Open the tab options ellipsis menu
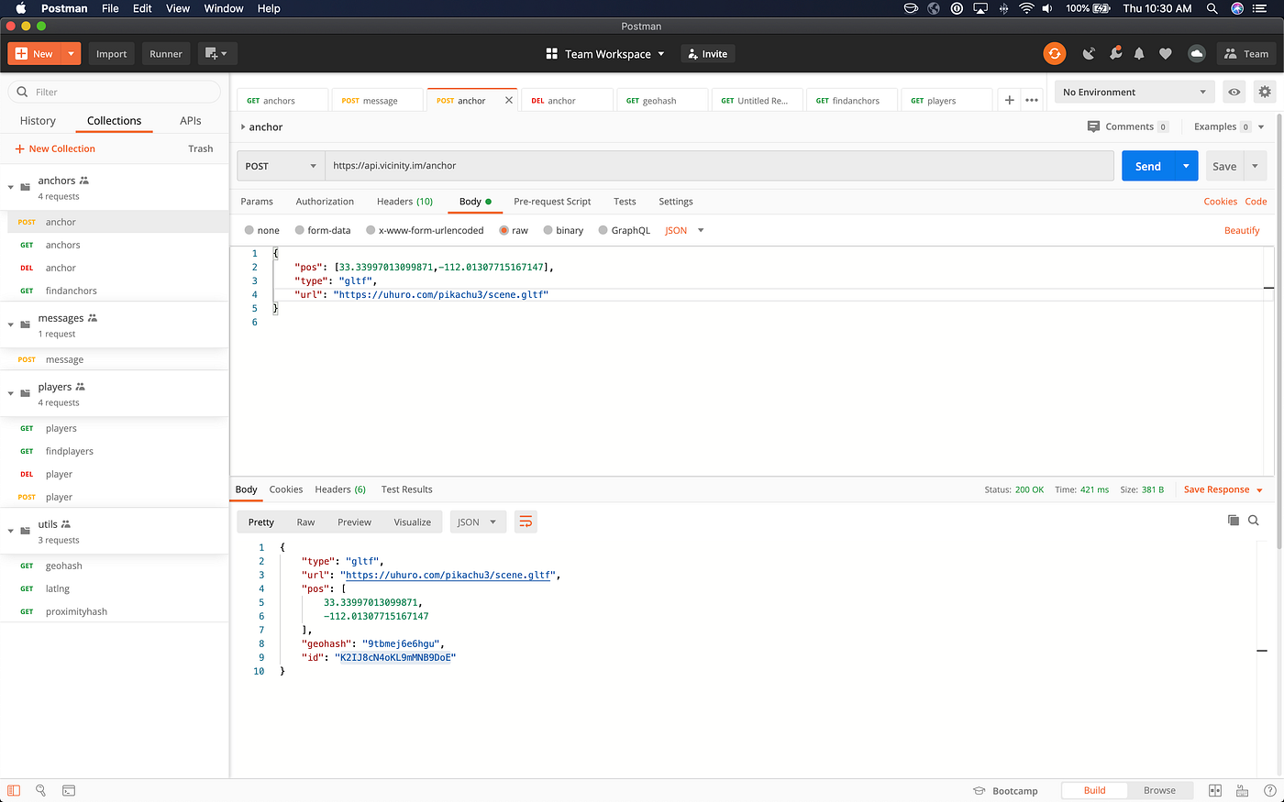Viewport: 1284px width, 802px height. [x=1032, y=100]
